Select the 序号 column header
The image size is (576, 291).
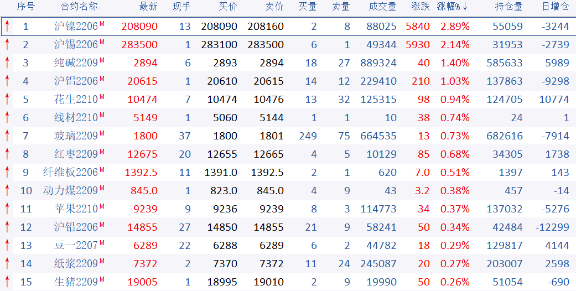coord(25,7)
